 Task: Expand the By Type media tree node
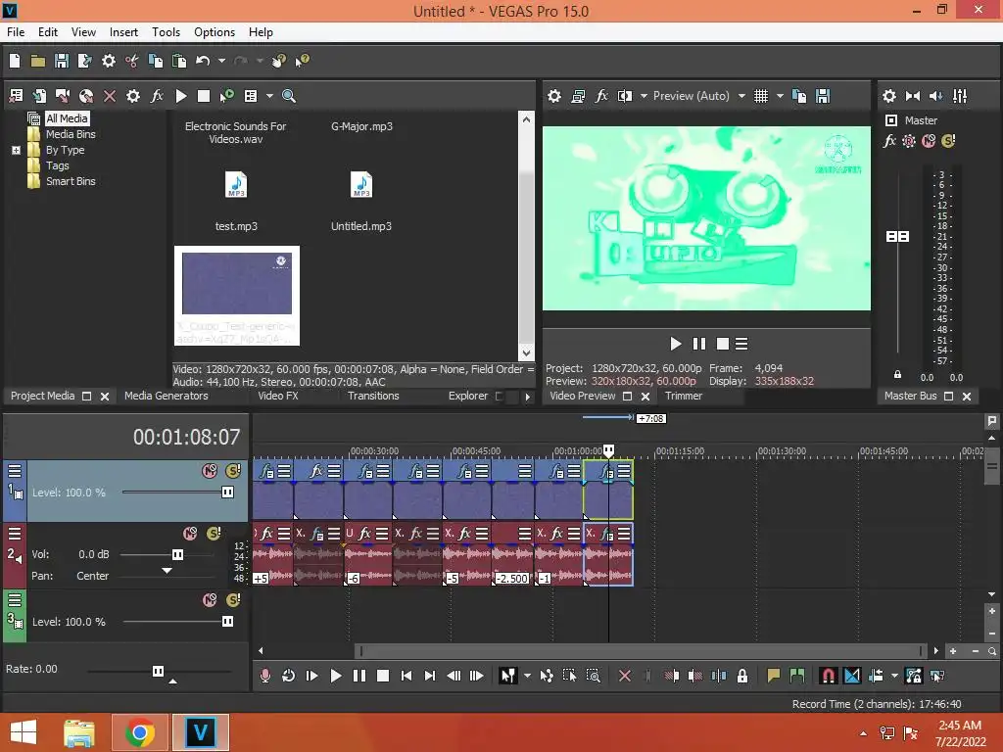[16, 150]
